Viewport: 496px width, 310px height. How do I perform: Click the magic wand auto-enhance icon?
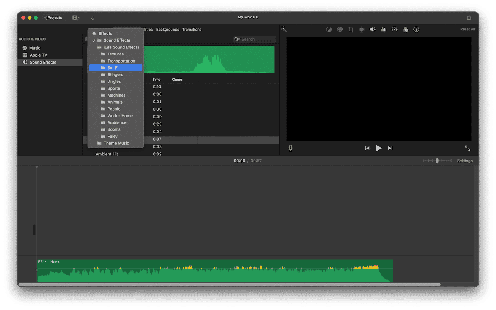(x=283, y=29)
